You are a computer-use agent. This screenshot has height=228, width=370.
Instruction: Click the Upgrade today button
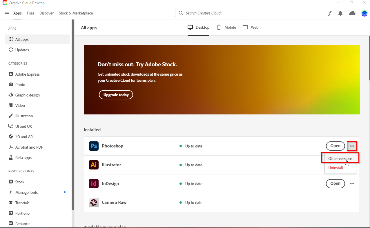[116, 95]
